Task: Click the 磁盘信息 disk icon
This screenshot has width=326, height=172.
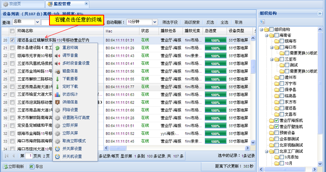Action: 58,71
